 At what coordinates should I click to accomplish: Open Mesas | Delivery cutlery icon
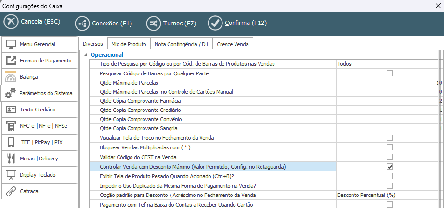click(x=11, y=159)
